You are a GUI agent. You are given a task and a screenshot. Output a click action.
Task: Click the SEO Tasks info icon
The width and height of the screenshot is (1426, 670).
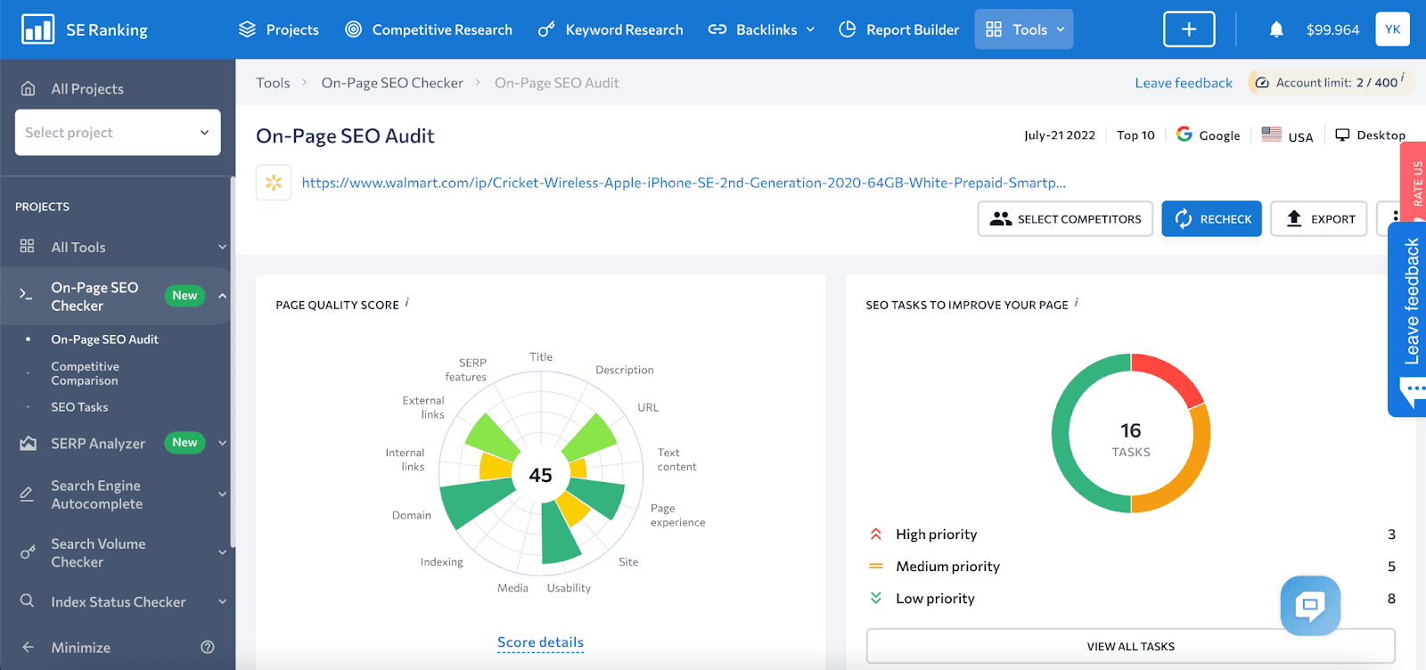coord(1077,302)
